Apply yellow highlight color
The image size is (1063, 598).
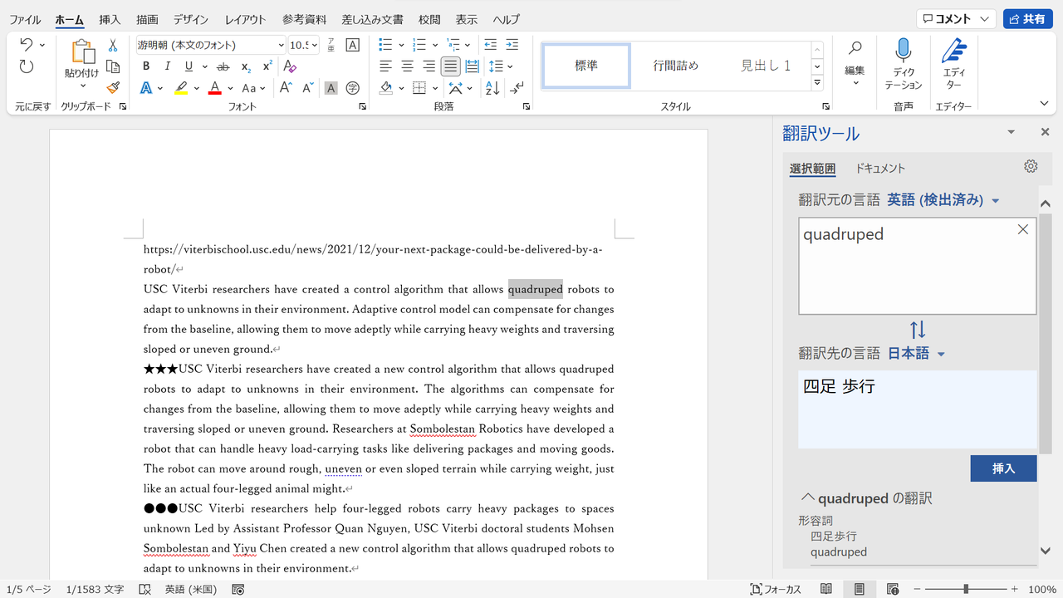[x=180, y=87]
